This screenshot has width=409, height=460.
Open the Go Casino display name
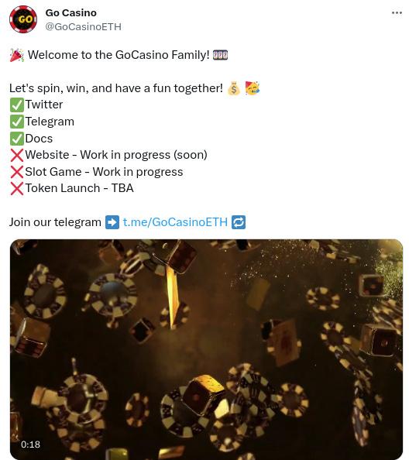(70, 13)
